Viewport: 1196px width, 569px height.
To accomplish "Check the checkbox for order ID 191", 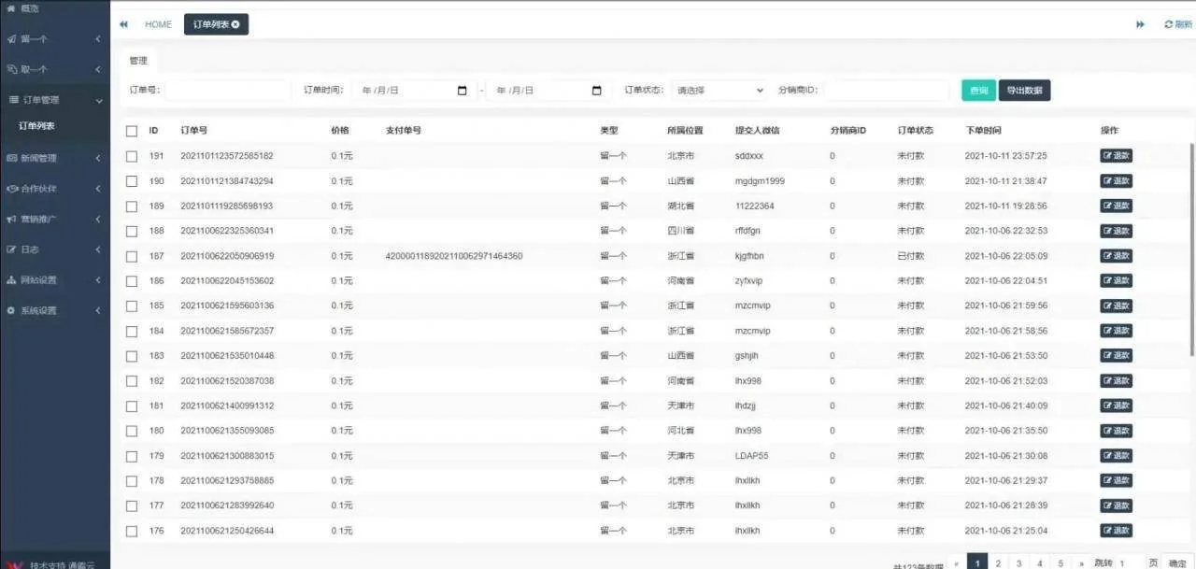I will click(131, 155).
